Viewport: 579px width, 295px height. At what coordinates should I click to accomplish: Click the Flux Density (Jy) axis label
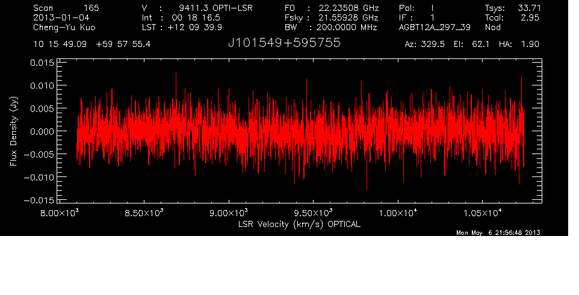click(14, 131)
